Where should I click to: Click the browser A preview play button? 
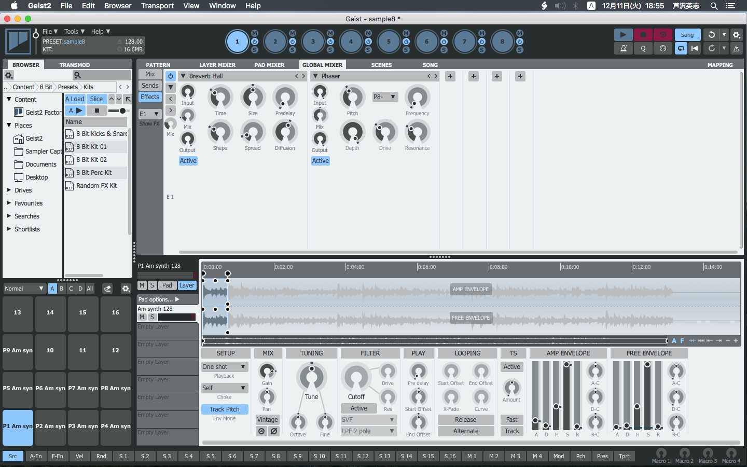click(76, 111)
